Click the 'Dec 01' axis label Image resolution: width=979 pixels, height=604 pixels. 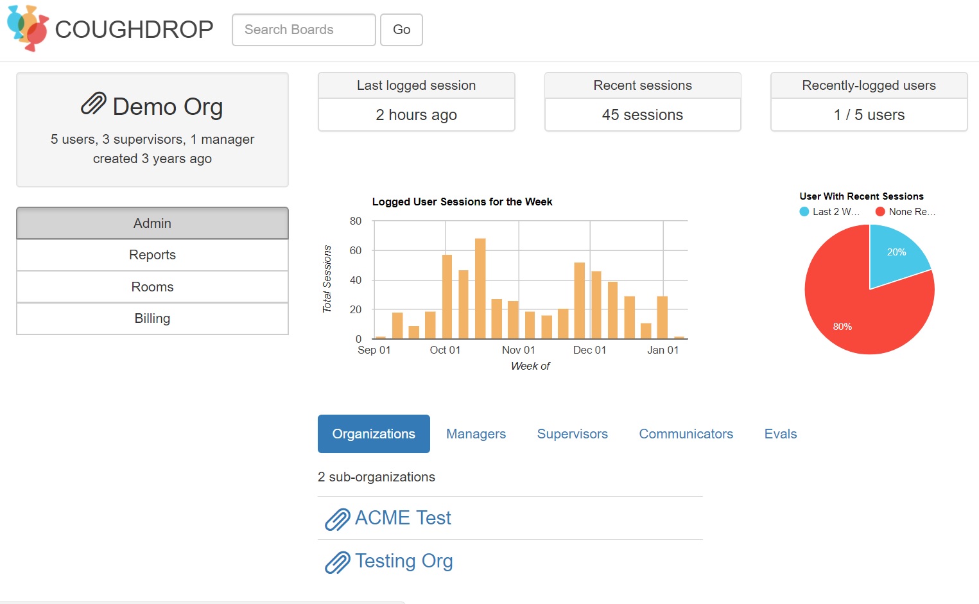click(x=589, y=350)
